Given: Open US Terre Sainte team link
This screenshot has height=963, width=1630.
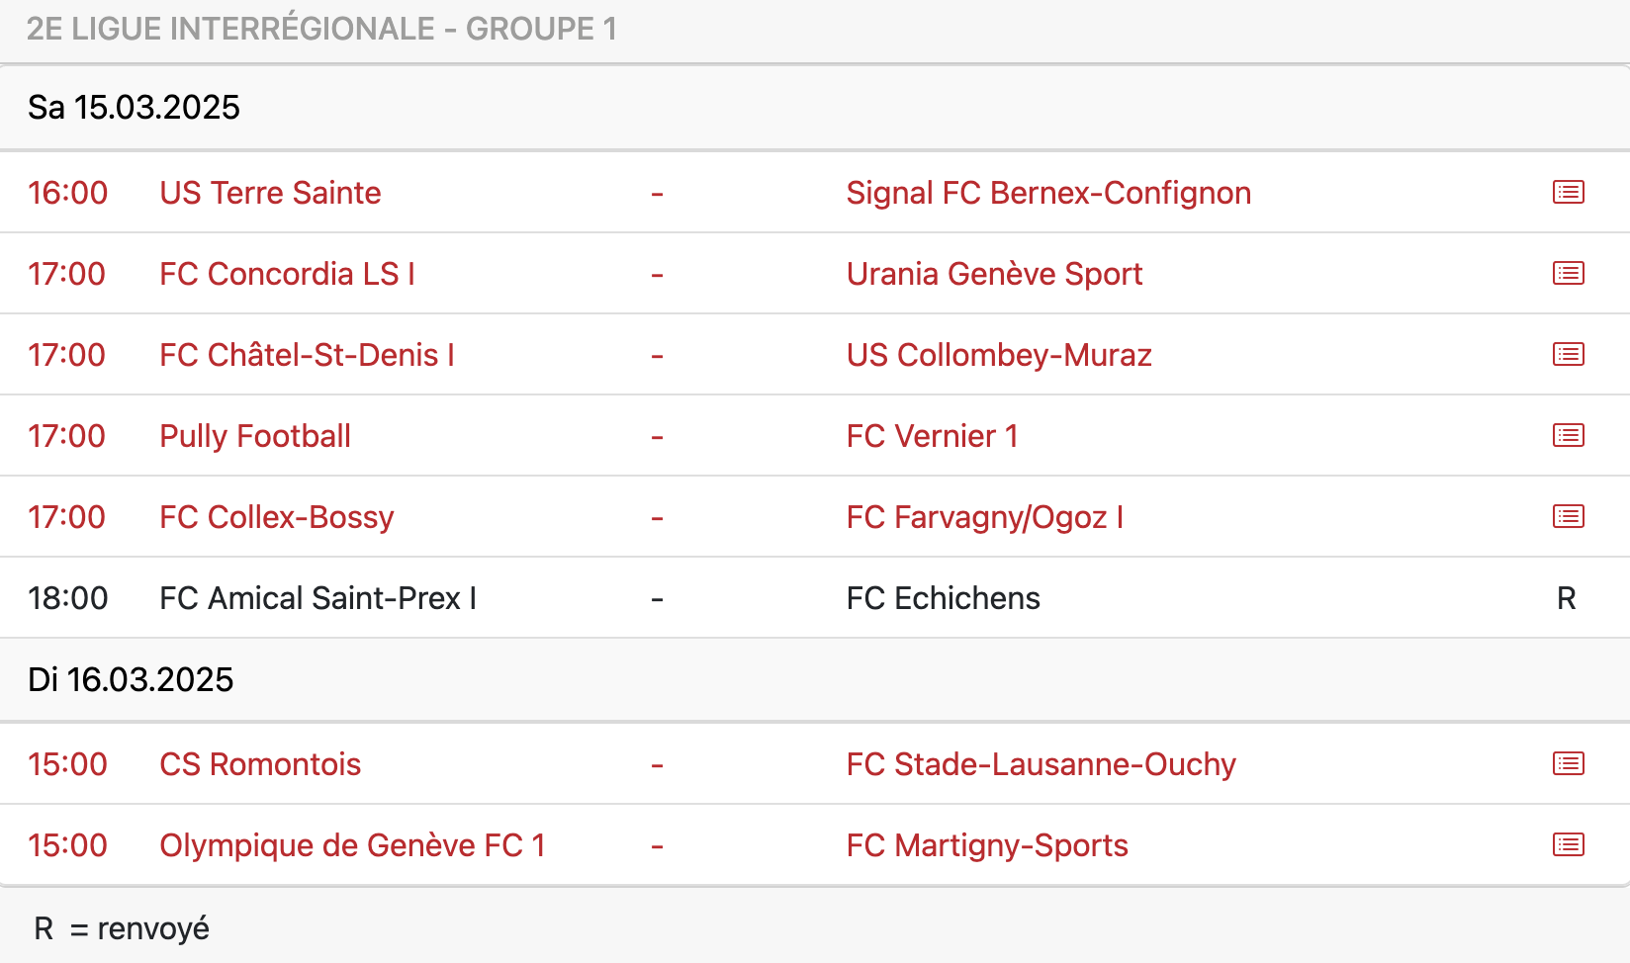Looking at the screenshot, I should tap(270, 193).
